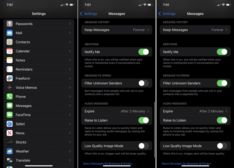Open Calendar settings row label
Screen dimensions: 234x168
(23, 51)
